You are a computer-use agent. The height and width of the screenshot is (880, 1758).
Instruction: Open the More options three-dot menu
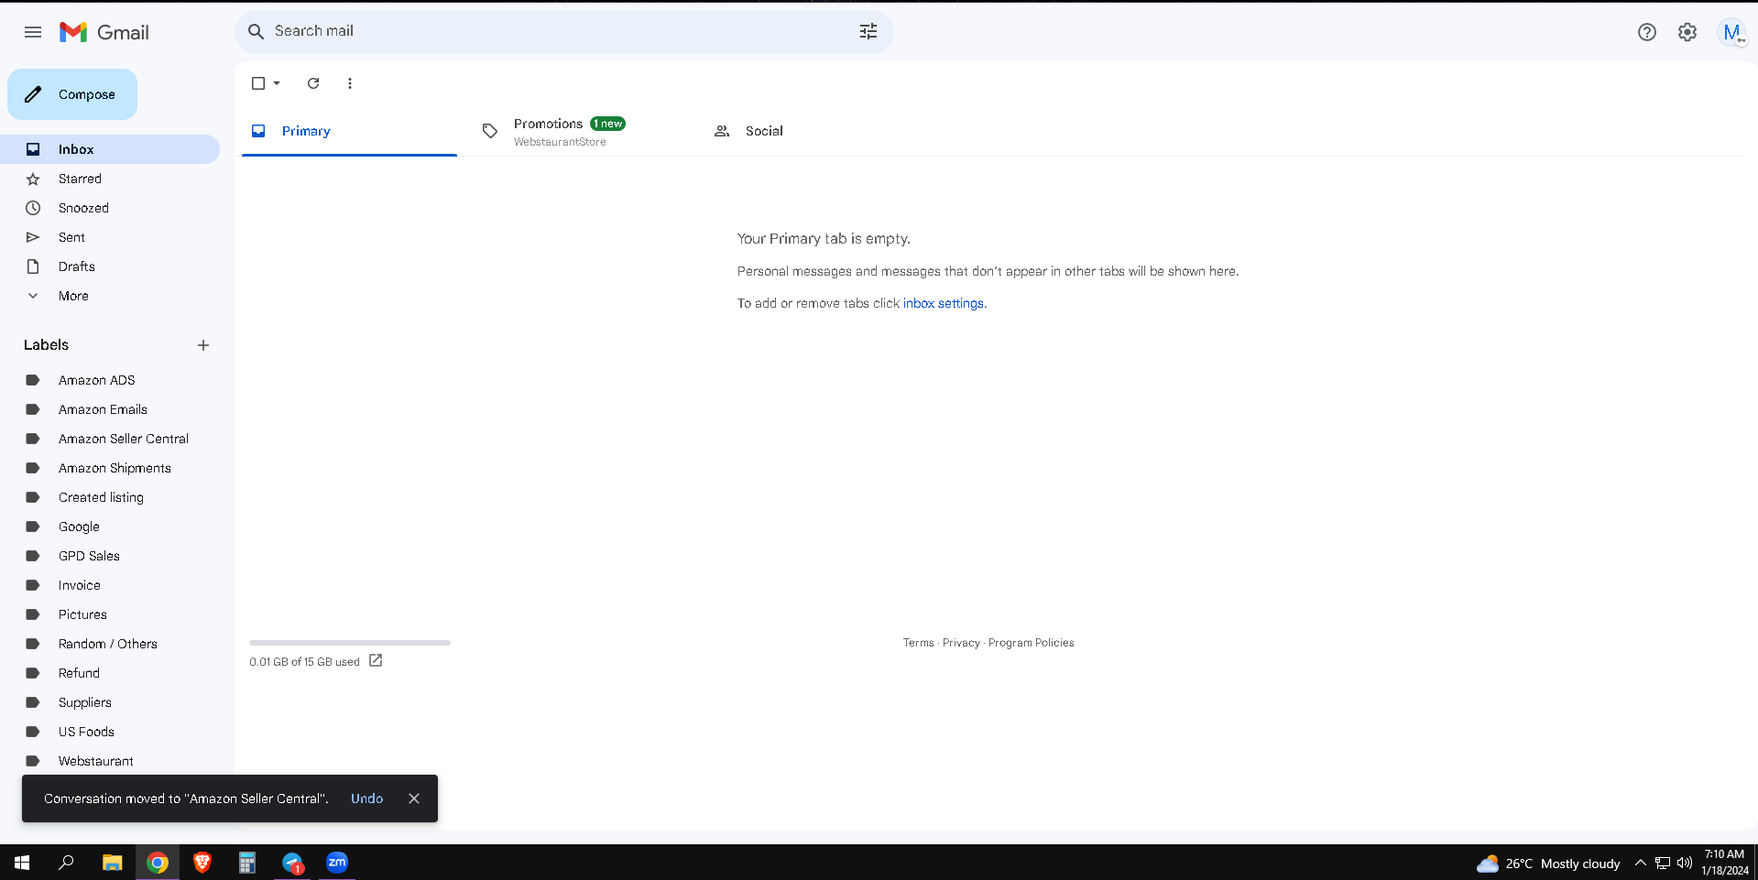point(350,83)
